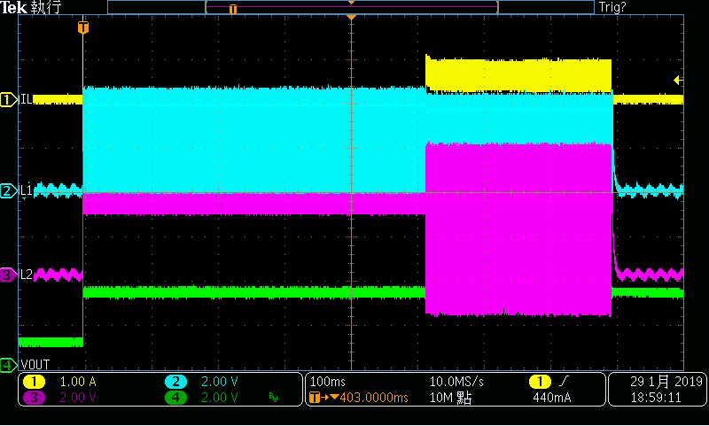Click the L2 channel label
The image size is (709, 426).
[x=27, y=275]
